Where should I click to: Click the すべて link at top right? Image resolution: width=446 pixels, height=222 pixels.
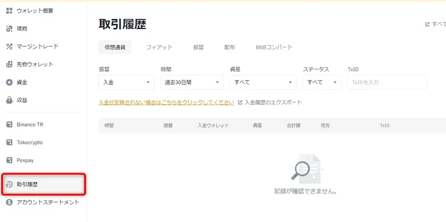tap(439, 24)
